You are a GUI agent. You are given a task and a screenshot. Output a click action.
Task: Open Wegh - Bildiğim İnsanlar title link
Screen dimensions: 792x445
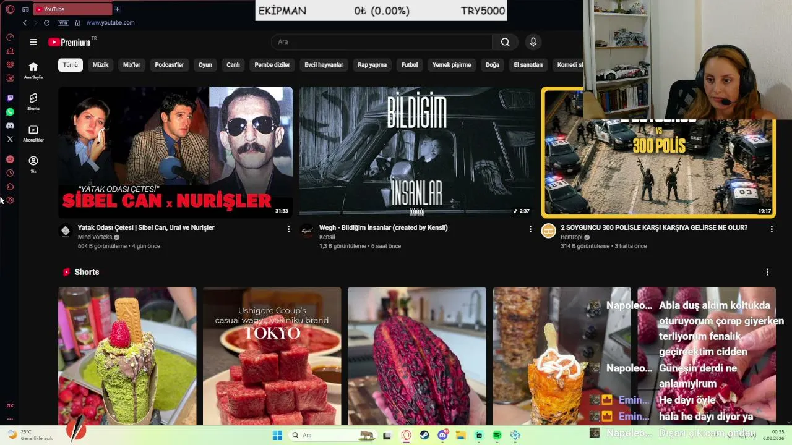[x=384, y=227]
